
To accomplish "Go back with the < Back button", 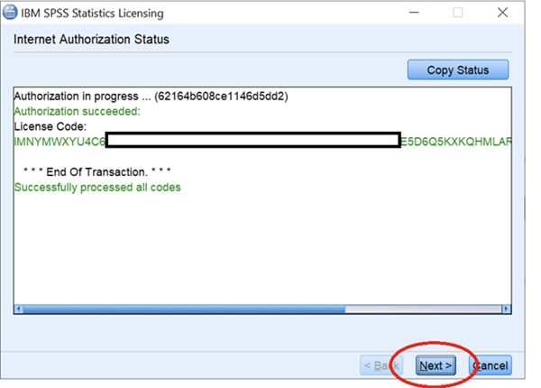I will coord(381,365).
